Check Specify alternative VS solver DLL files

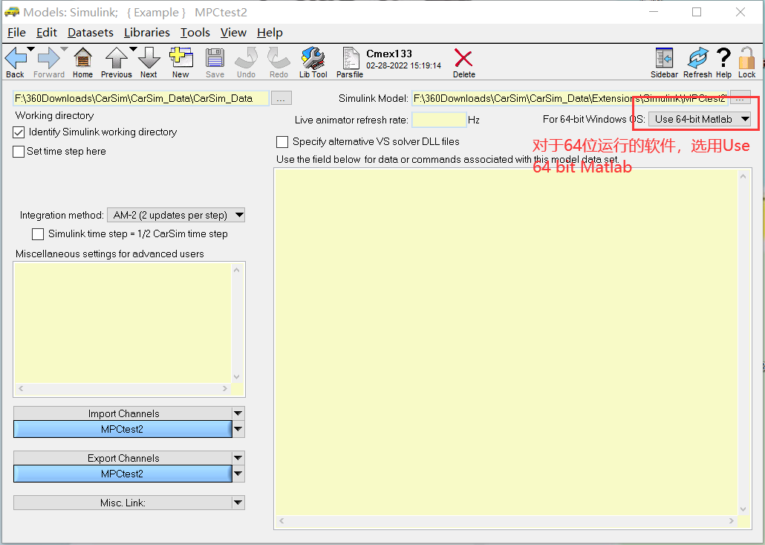pos(281,141)
